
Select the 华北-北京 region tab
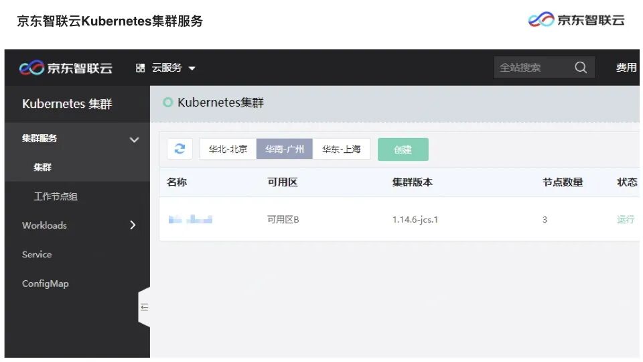point(228,149)
